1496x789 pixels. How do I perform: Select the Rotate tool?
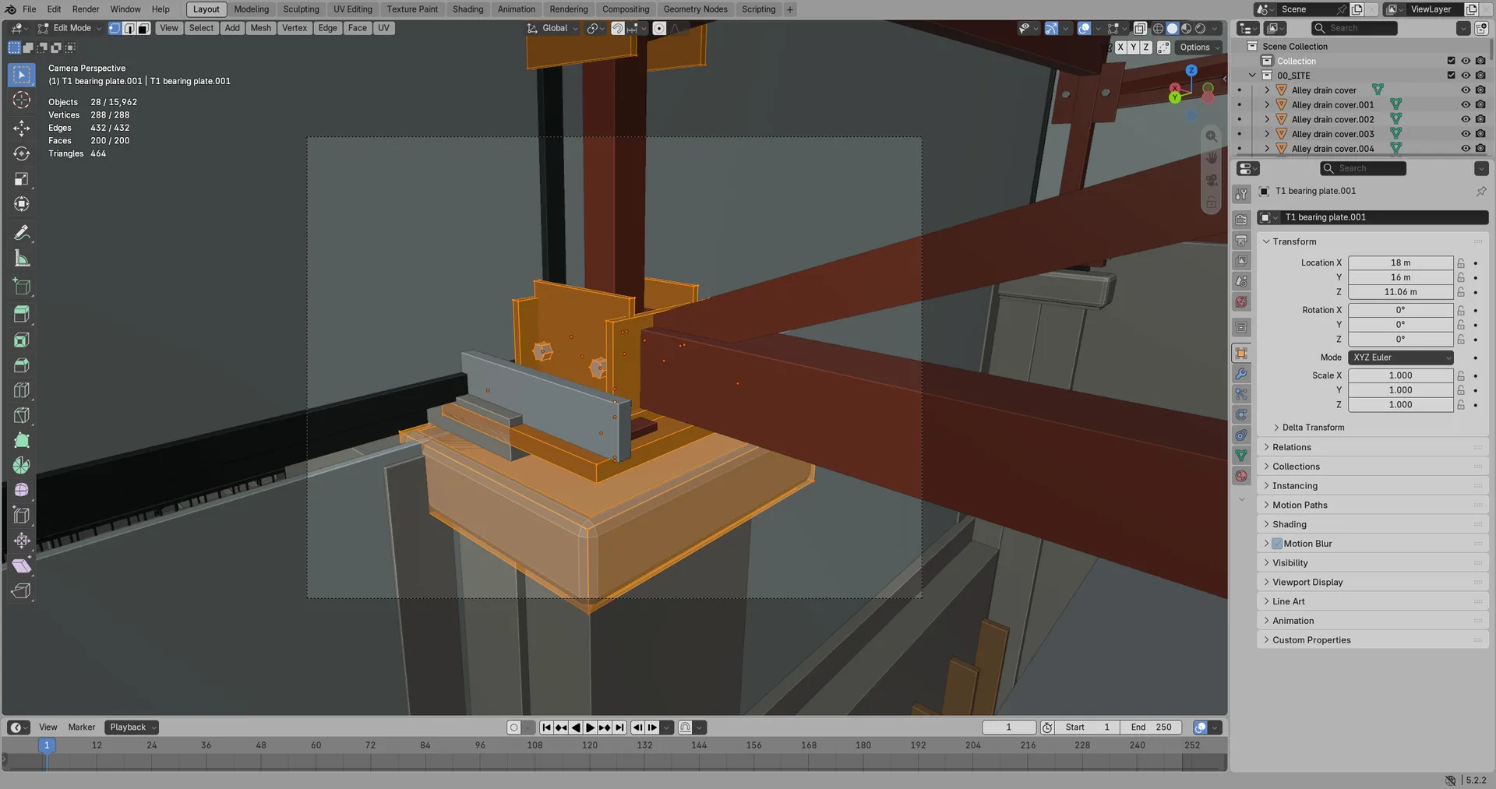coord(22,153)
